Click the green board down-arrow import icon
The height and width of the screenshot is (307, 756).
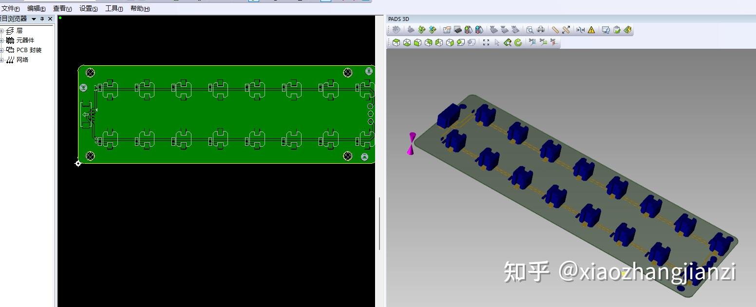pos(422,30)
